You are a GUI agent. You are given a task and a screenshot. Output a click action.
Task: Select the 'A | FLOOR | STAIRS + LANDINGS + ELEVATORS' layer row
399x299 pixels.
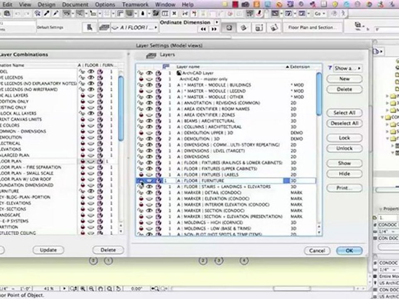(x=226, y=186)
